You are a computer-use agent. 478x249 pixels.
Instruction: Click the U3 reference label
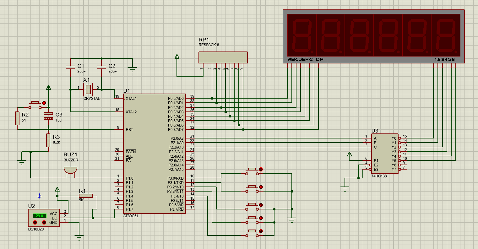coord(375,131)
